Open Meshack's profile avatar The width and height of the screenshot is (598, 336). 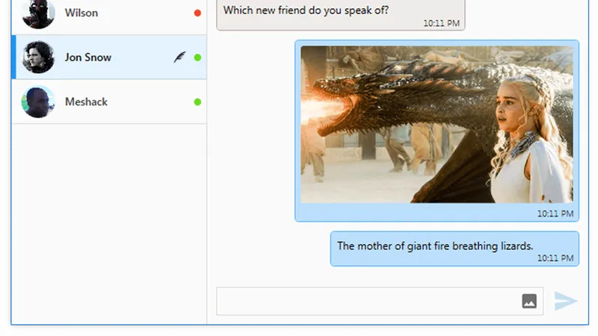click(x=38, y=102)
